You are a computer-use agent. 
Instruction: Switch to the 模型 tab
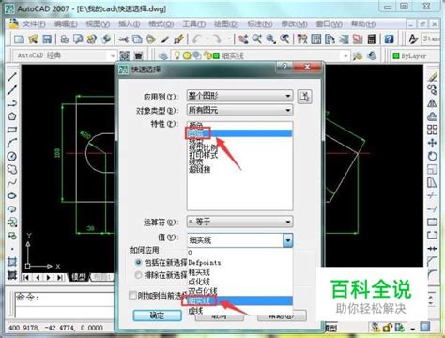79,277
